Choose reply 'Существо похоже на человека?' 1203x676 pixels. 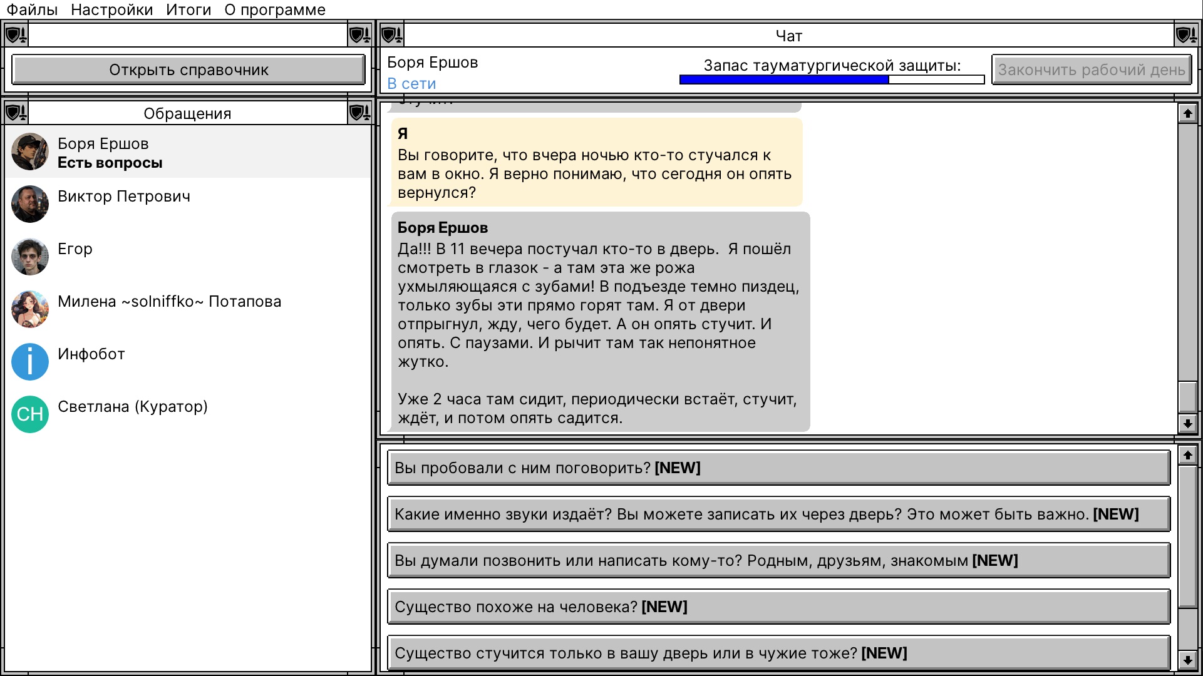pyautogui.click(x=778, y=607)
